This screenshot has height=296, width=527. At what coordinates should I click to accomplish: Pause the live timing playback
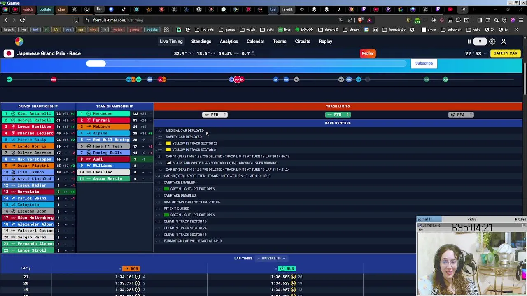469,42
